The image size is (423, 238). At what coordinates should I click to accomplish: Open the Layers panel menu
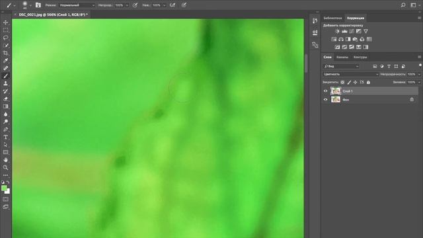click(419, 57)
